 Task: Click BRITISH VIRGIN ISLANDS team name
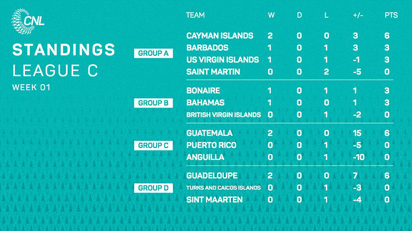click(224, 114)
